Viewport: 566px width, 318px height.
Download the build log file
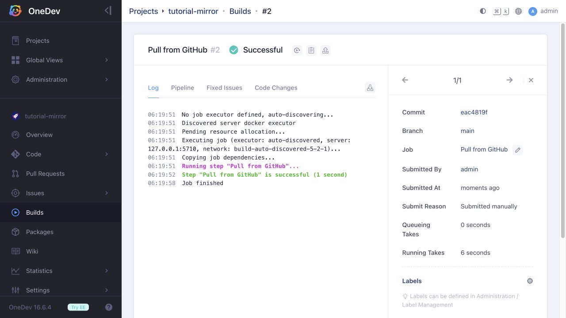(x=370, y=87)
